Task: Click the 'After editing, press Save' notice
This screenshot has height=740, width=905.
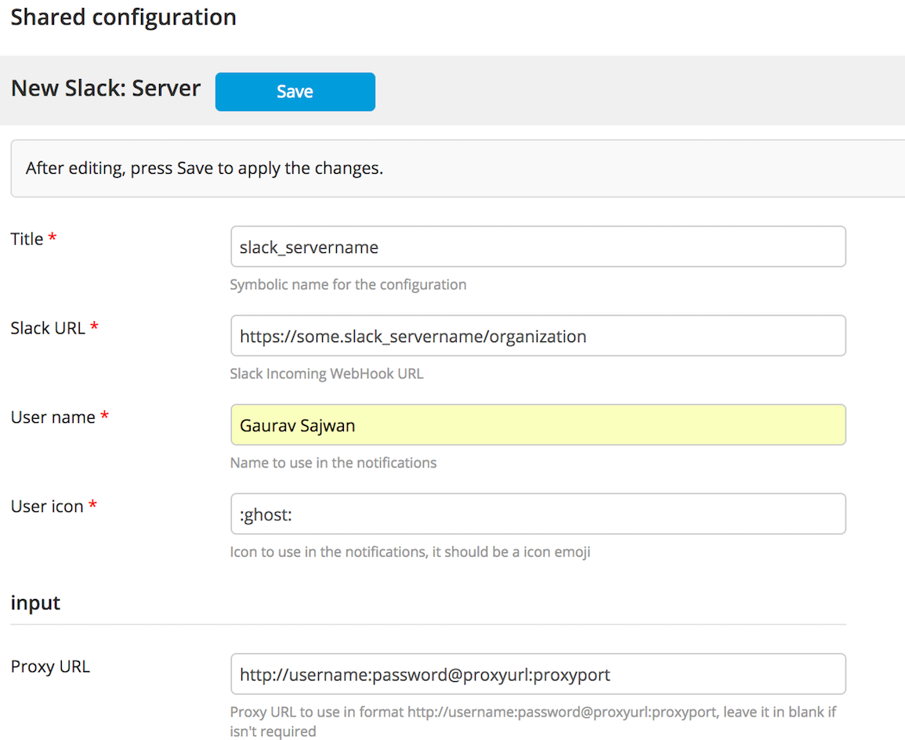Action: click(205, 168)
